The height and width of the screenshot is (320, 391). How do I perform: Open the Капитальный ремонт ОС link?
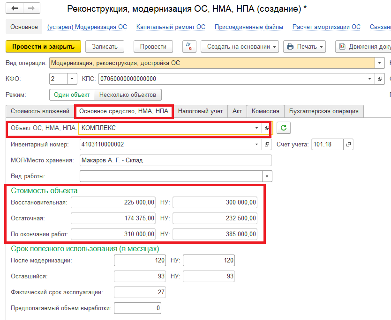click(x=171, y=27)
